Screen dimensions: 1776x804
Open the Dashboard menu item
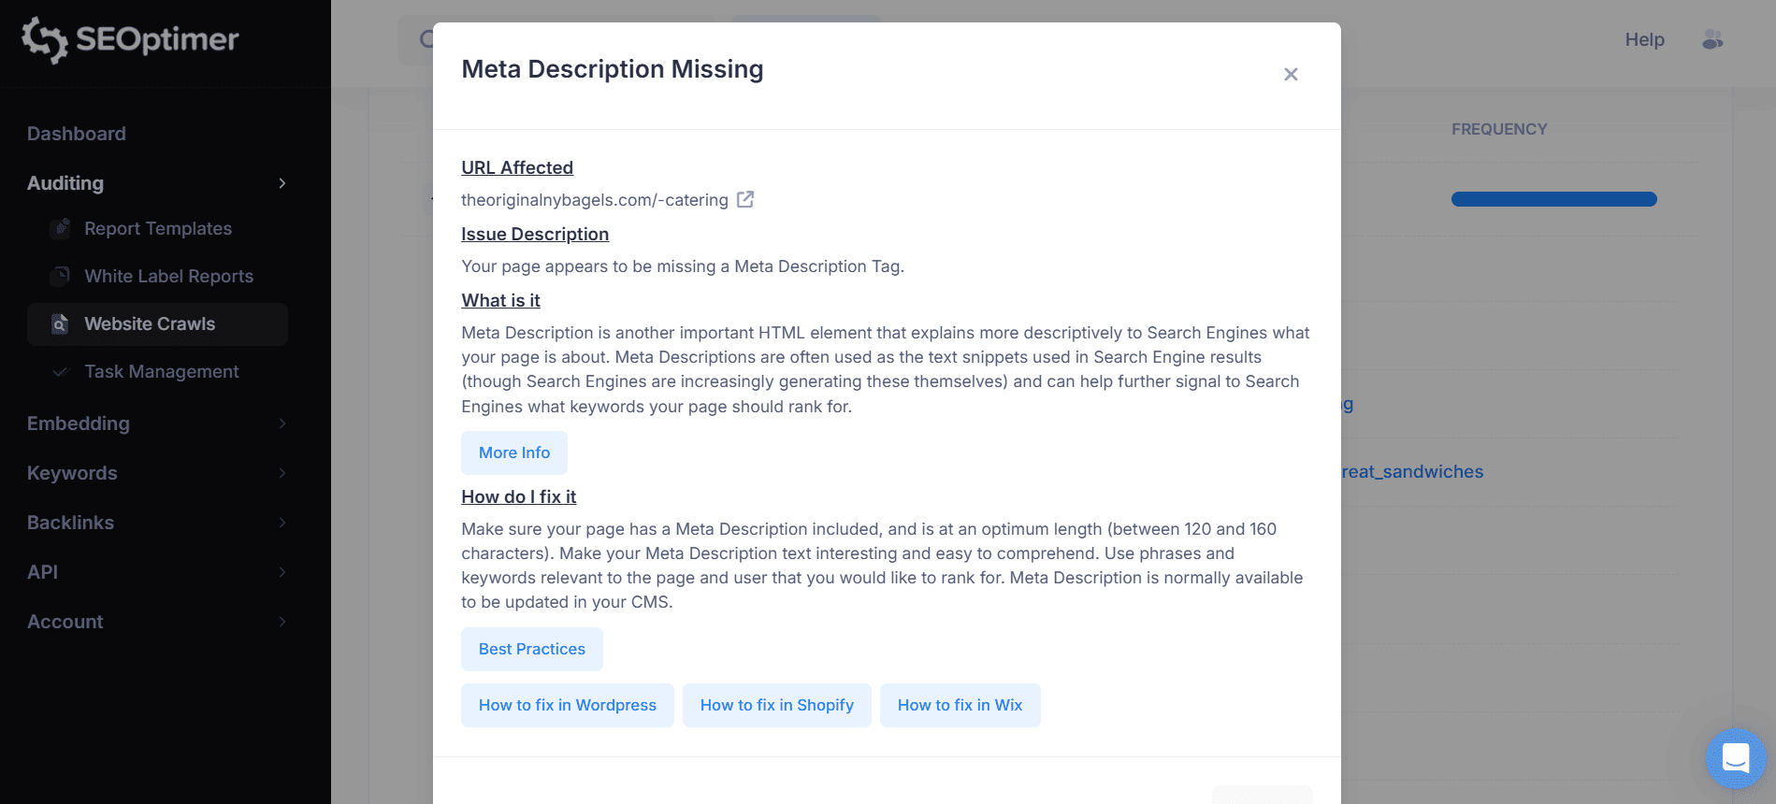[77, 134]
